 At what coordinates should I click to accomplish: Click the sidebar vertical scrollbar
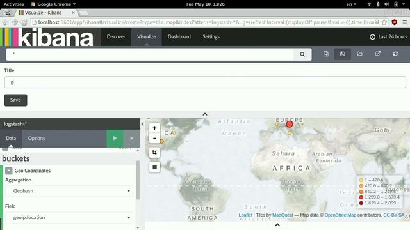point(138,180)
